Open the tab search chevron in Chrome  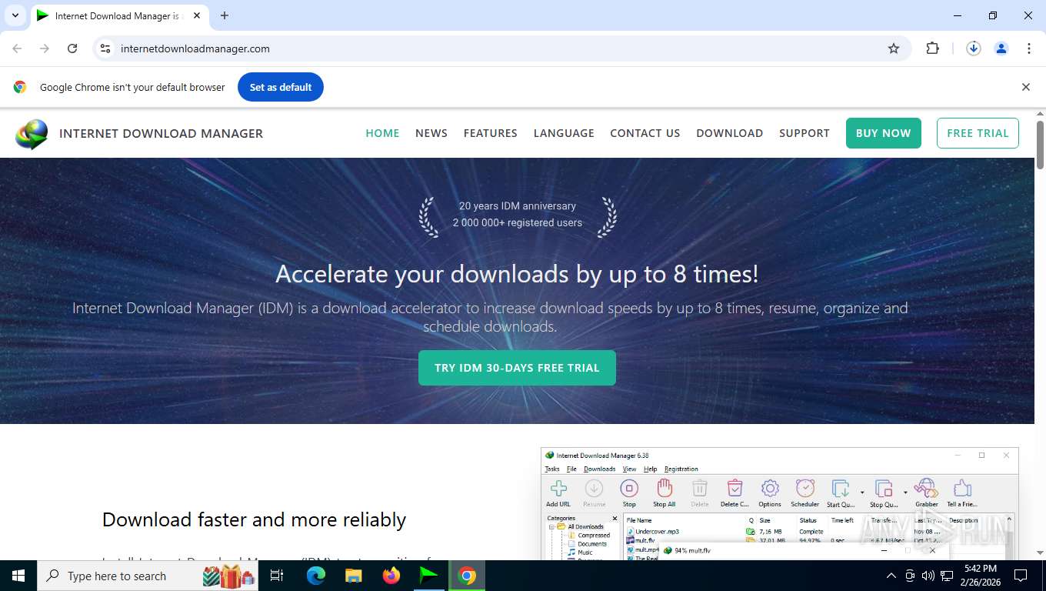[x=15, y=15]
